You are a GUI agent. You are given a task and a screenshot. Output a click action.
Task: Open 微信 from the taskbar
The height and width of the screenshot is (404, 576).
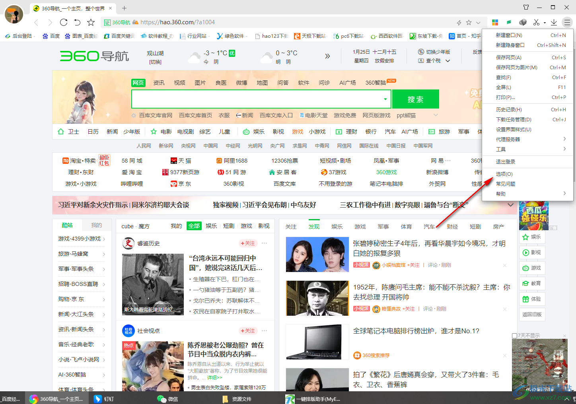(167, 399)
